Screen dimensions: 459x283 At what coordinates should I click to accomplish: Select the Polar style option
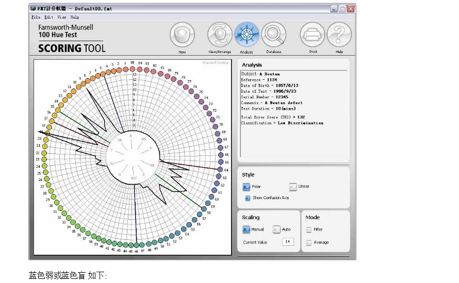(247, 187)
